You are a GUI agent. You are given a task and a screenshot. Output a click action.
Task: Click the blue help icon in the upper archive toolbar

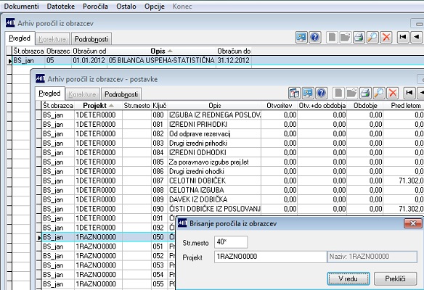pos(315,37)
